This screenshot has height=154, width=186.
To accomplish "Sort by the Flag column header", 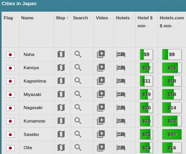I will [8, 18].
